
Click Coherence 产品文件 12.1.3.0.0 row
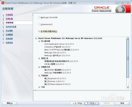pyautogui.click(x=57, y=47)
